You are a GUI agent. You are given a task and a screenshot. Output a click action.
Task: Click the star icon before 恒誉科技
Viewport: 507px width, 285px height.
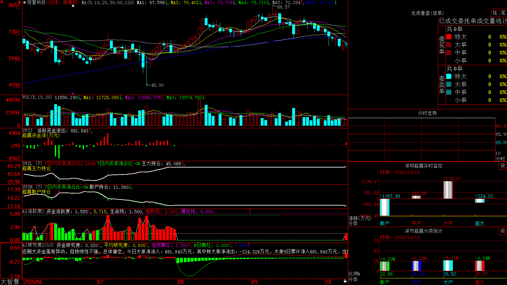click(25, 3)
